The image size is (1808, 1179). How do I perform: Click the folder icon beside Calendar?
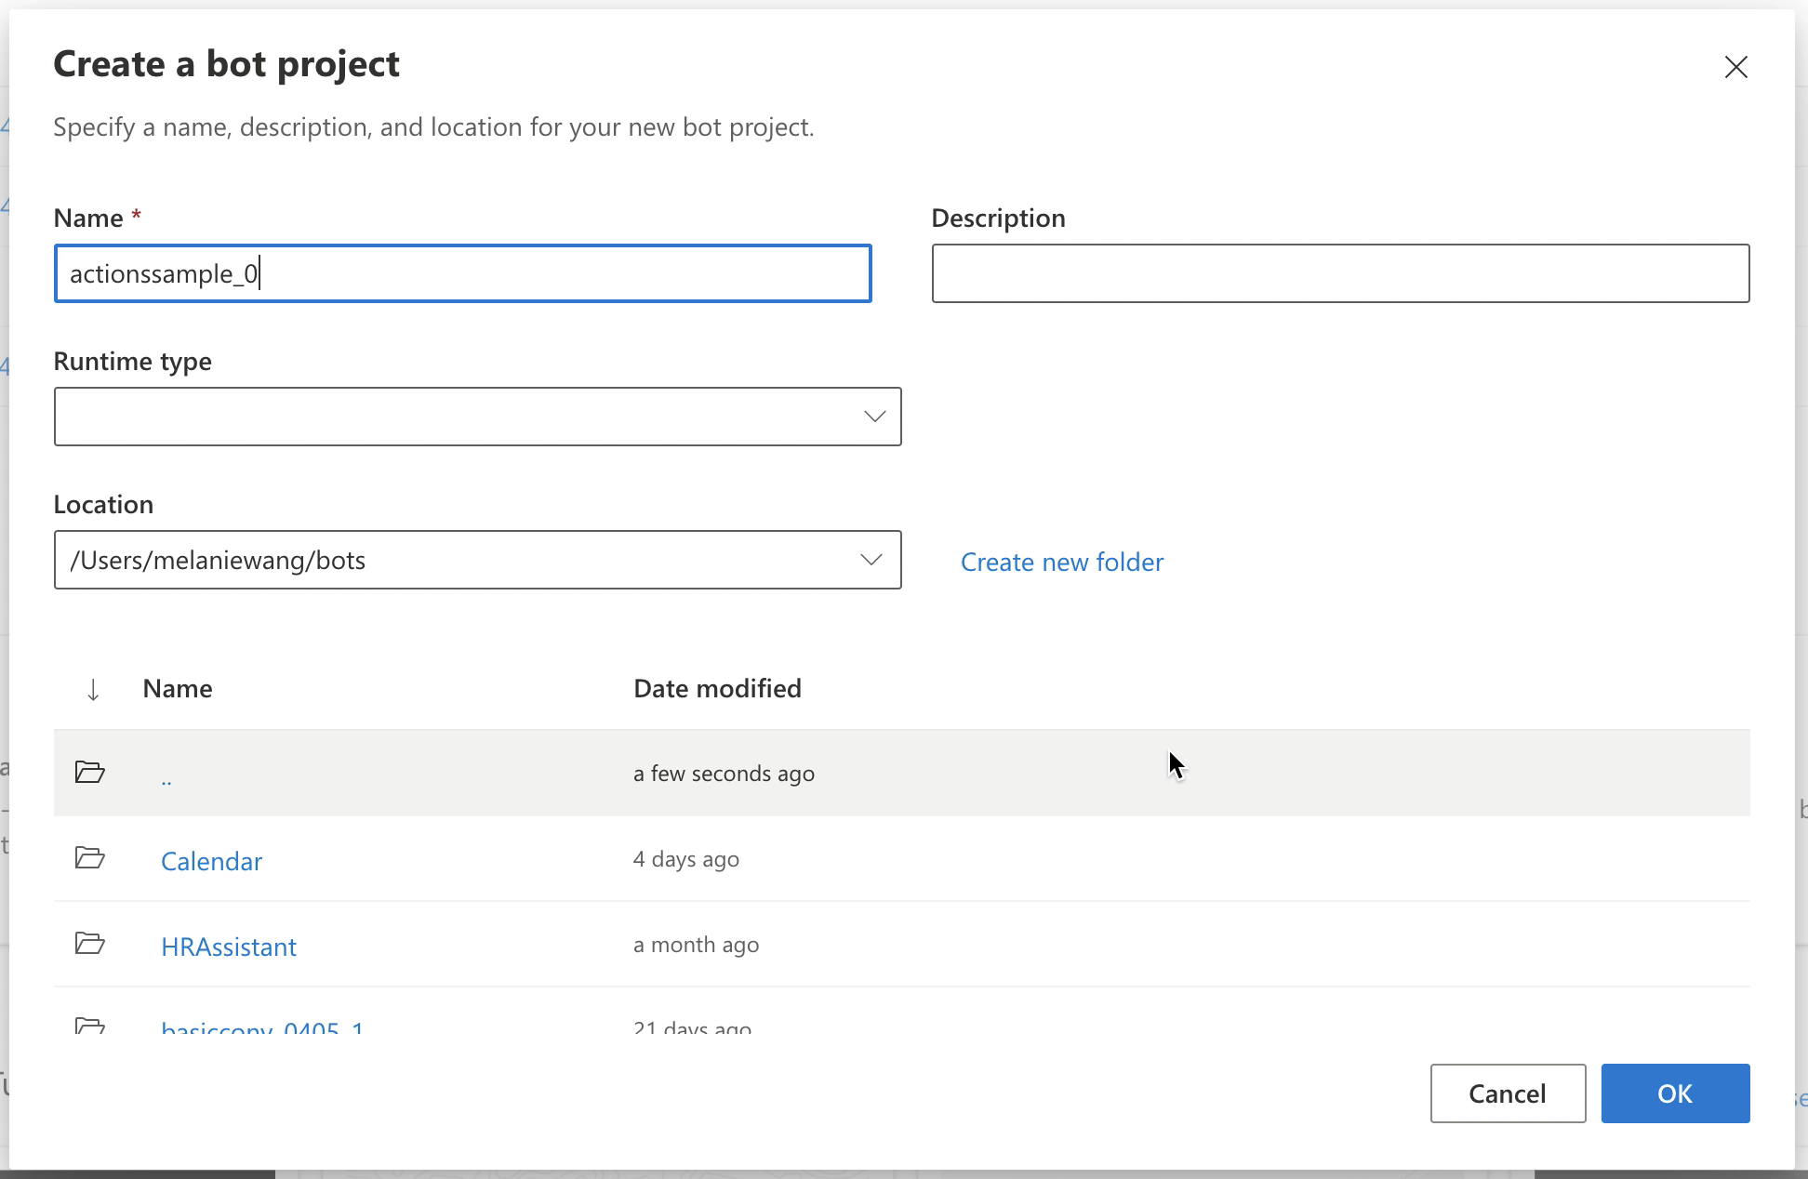(90, 859)
